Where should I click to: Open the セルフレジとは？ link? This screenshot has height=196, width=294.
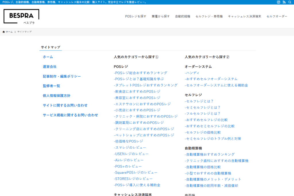199,101
